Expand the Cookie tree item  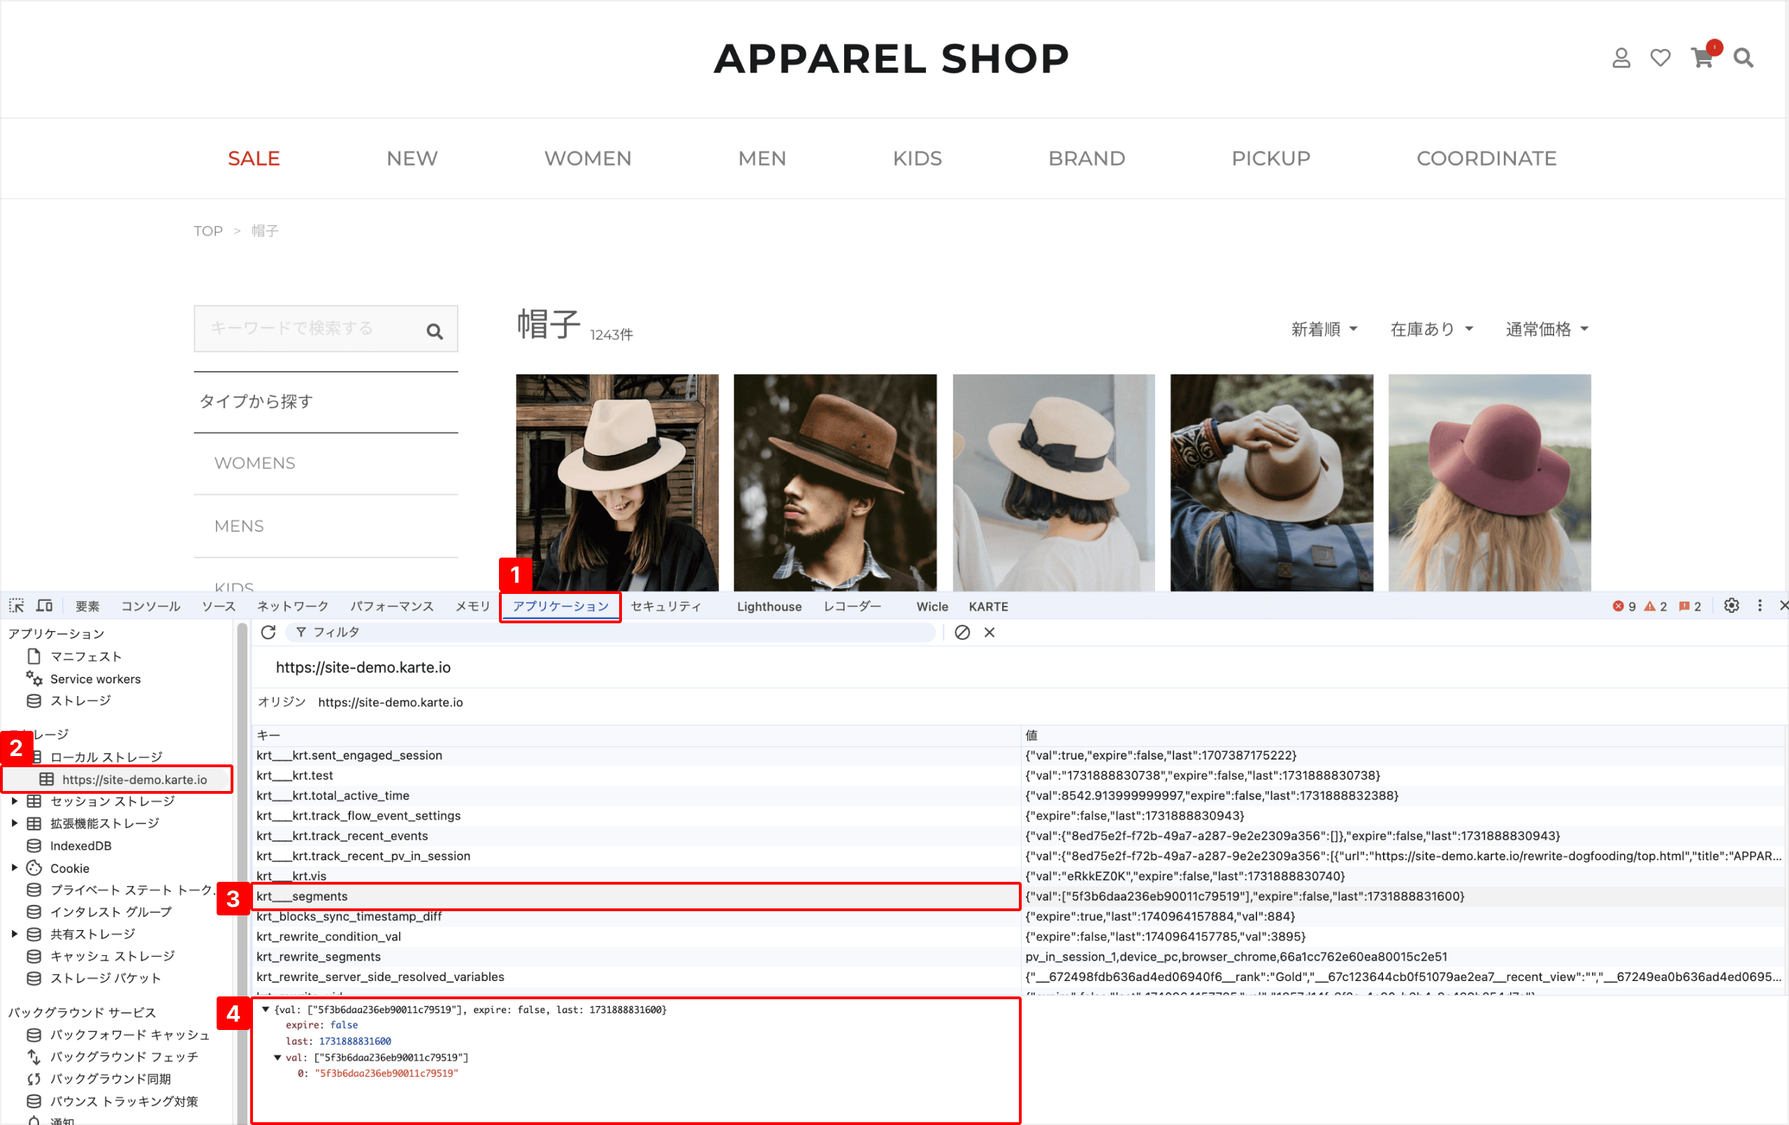(x=14, y=867)
